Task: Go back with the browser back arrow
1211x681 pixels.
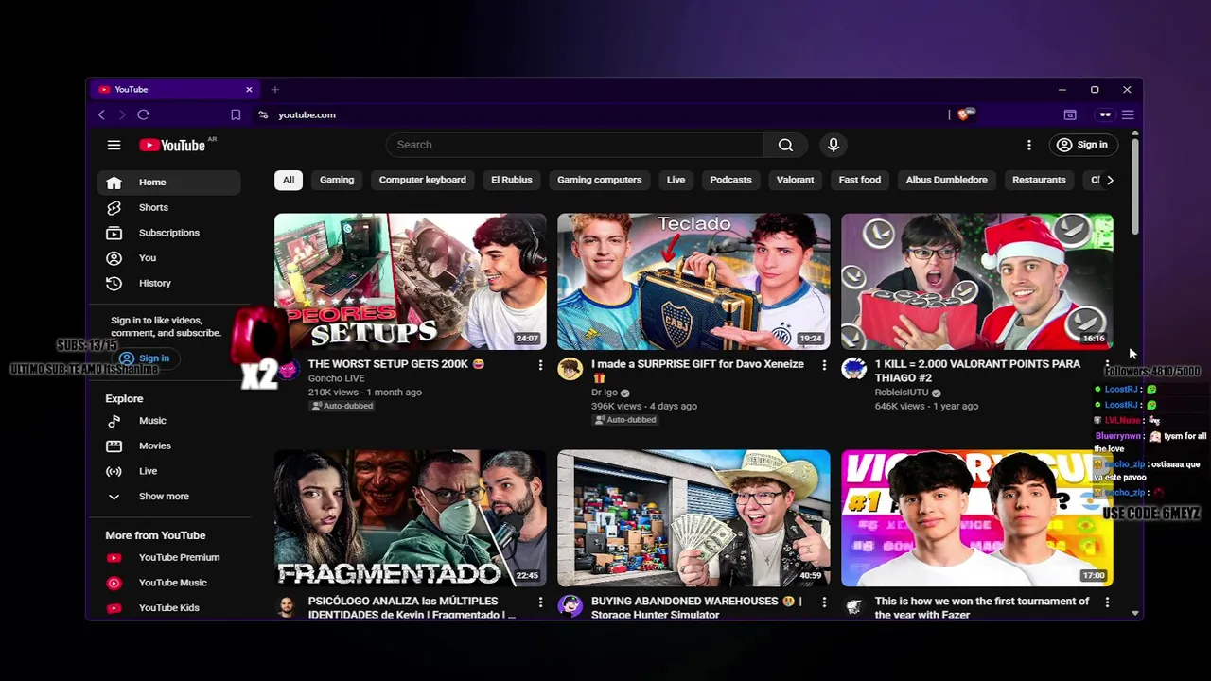Action: point(101,114)
